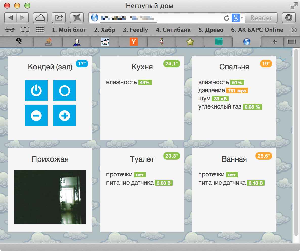Open the '6. АК БАРС Online' bookmark
The image size is (300, 251).
click(257, 30)
